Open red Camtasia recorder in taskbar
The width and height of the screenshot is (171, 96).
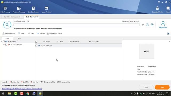[22, 94]
